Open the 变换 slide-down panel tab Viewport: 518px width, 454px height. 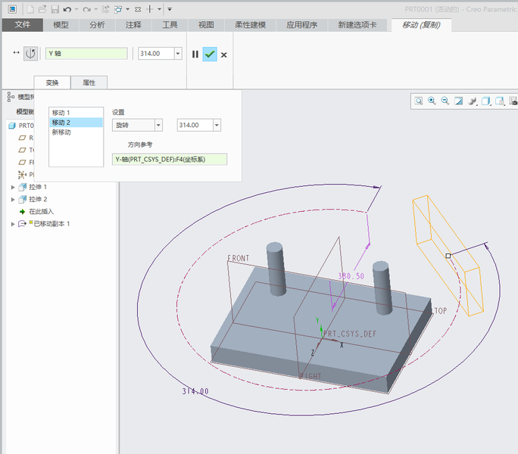click(52, 82)
